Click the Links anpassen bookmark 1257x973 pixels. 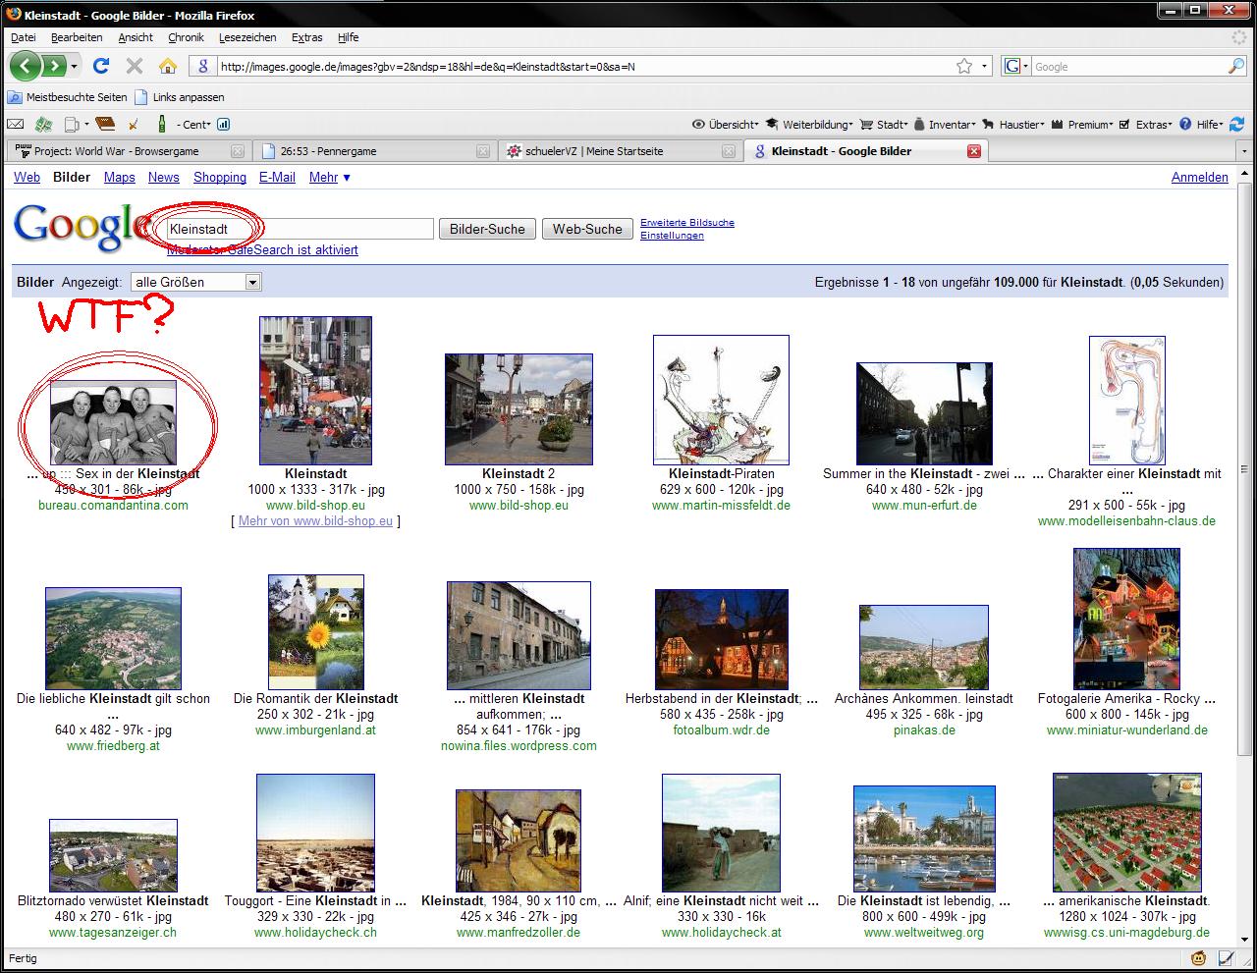180,97
